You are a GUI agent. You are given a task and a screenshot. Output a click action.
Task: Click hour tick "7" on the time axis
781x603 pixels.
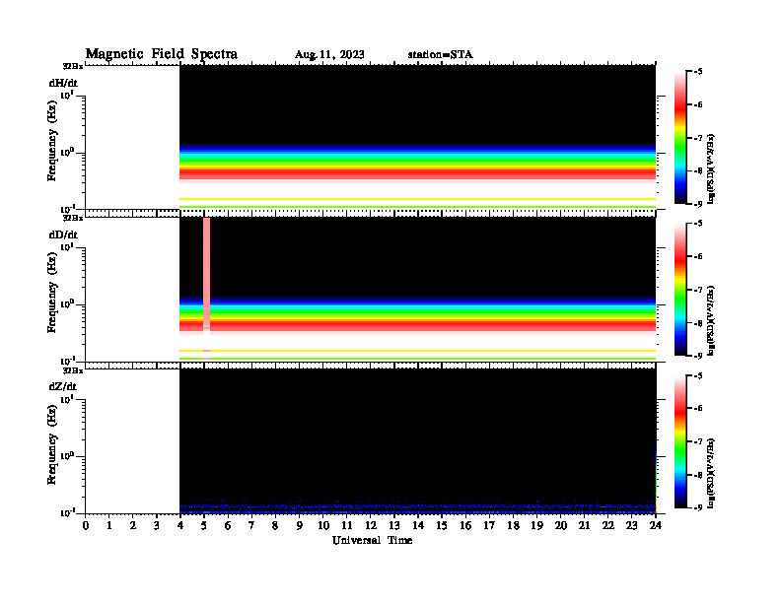[251, 525]
